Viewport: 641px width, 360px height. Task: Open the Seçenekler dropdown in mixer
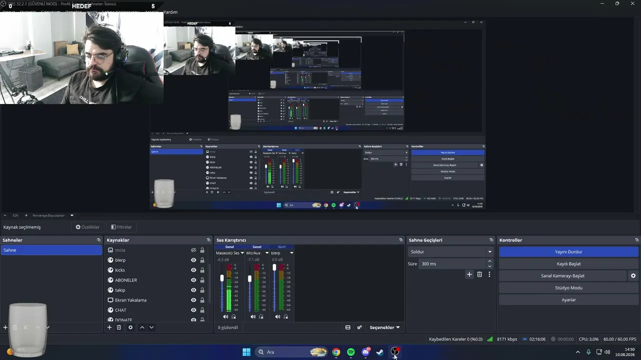click(x=385, y=327)
